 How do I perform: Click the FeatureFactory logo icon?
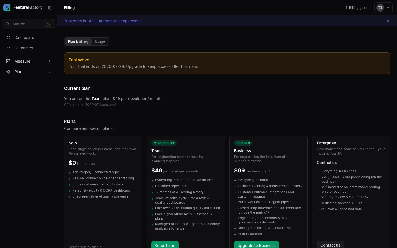[x=7, y=8]
